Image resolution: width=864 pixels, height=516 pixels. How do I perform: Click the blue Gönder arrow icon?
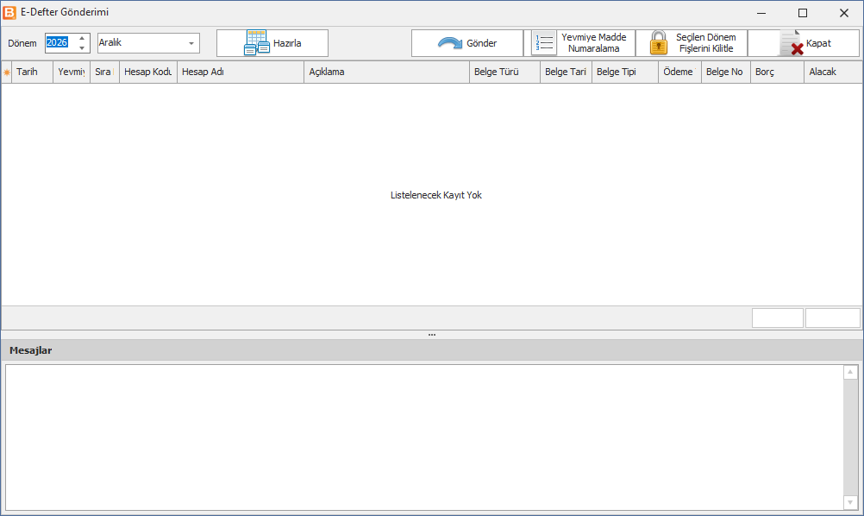450,43
